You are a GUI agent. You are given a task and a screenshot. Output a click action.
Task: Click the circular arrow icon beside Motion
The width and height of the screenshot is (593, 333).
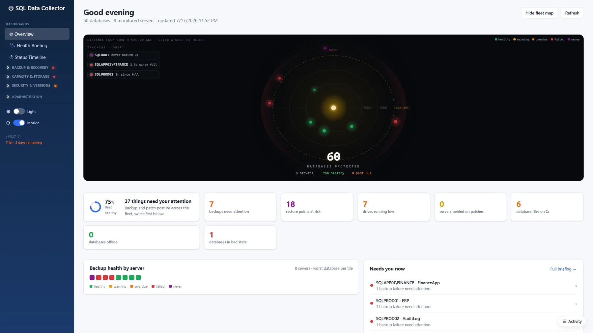click(x=8, y=123)
